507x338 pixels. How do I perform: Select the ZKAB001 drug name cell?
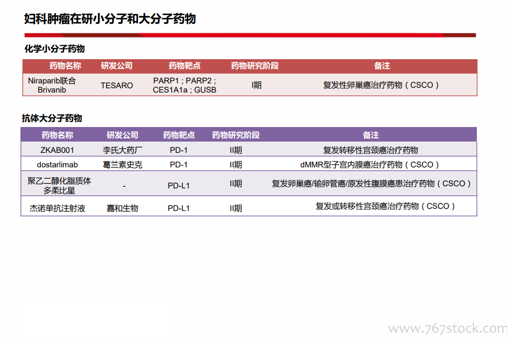(x=57, y=150)
